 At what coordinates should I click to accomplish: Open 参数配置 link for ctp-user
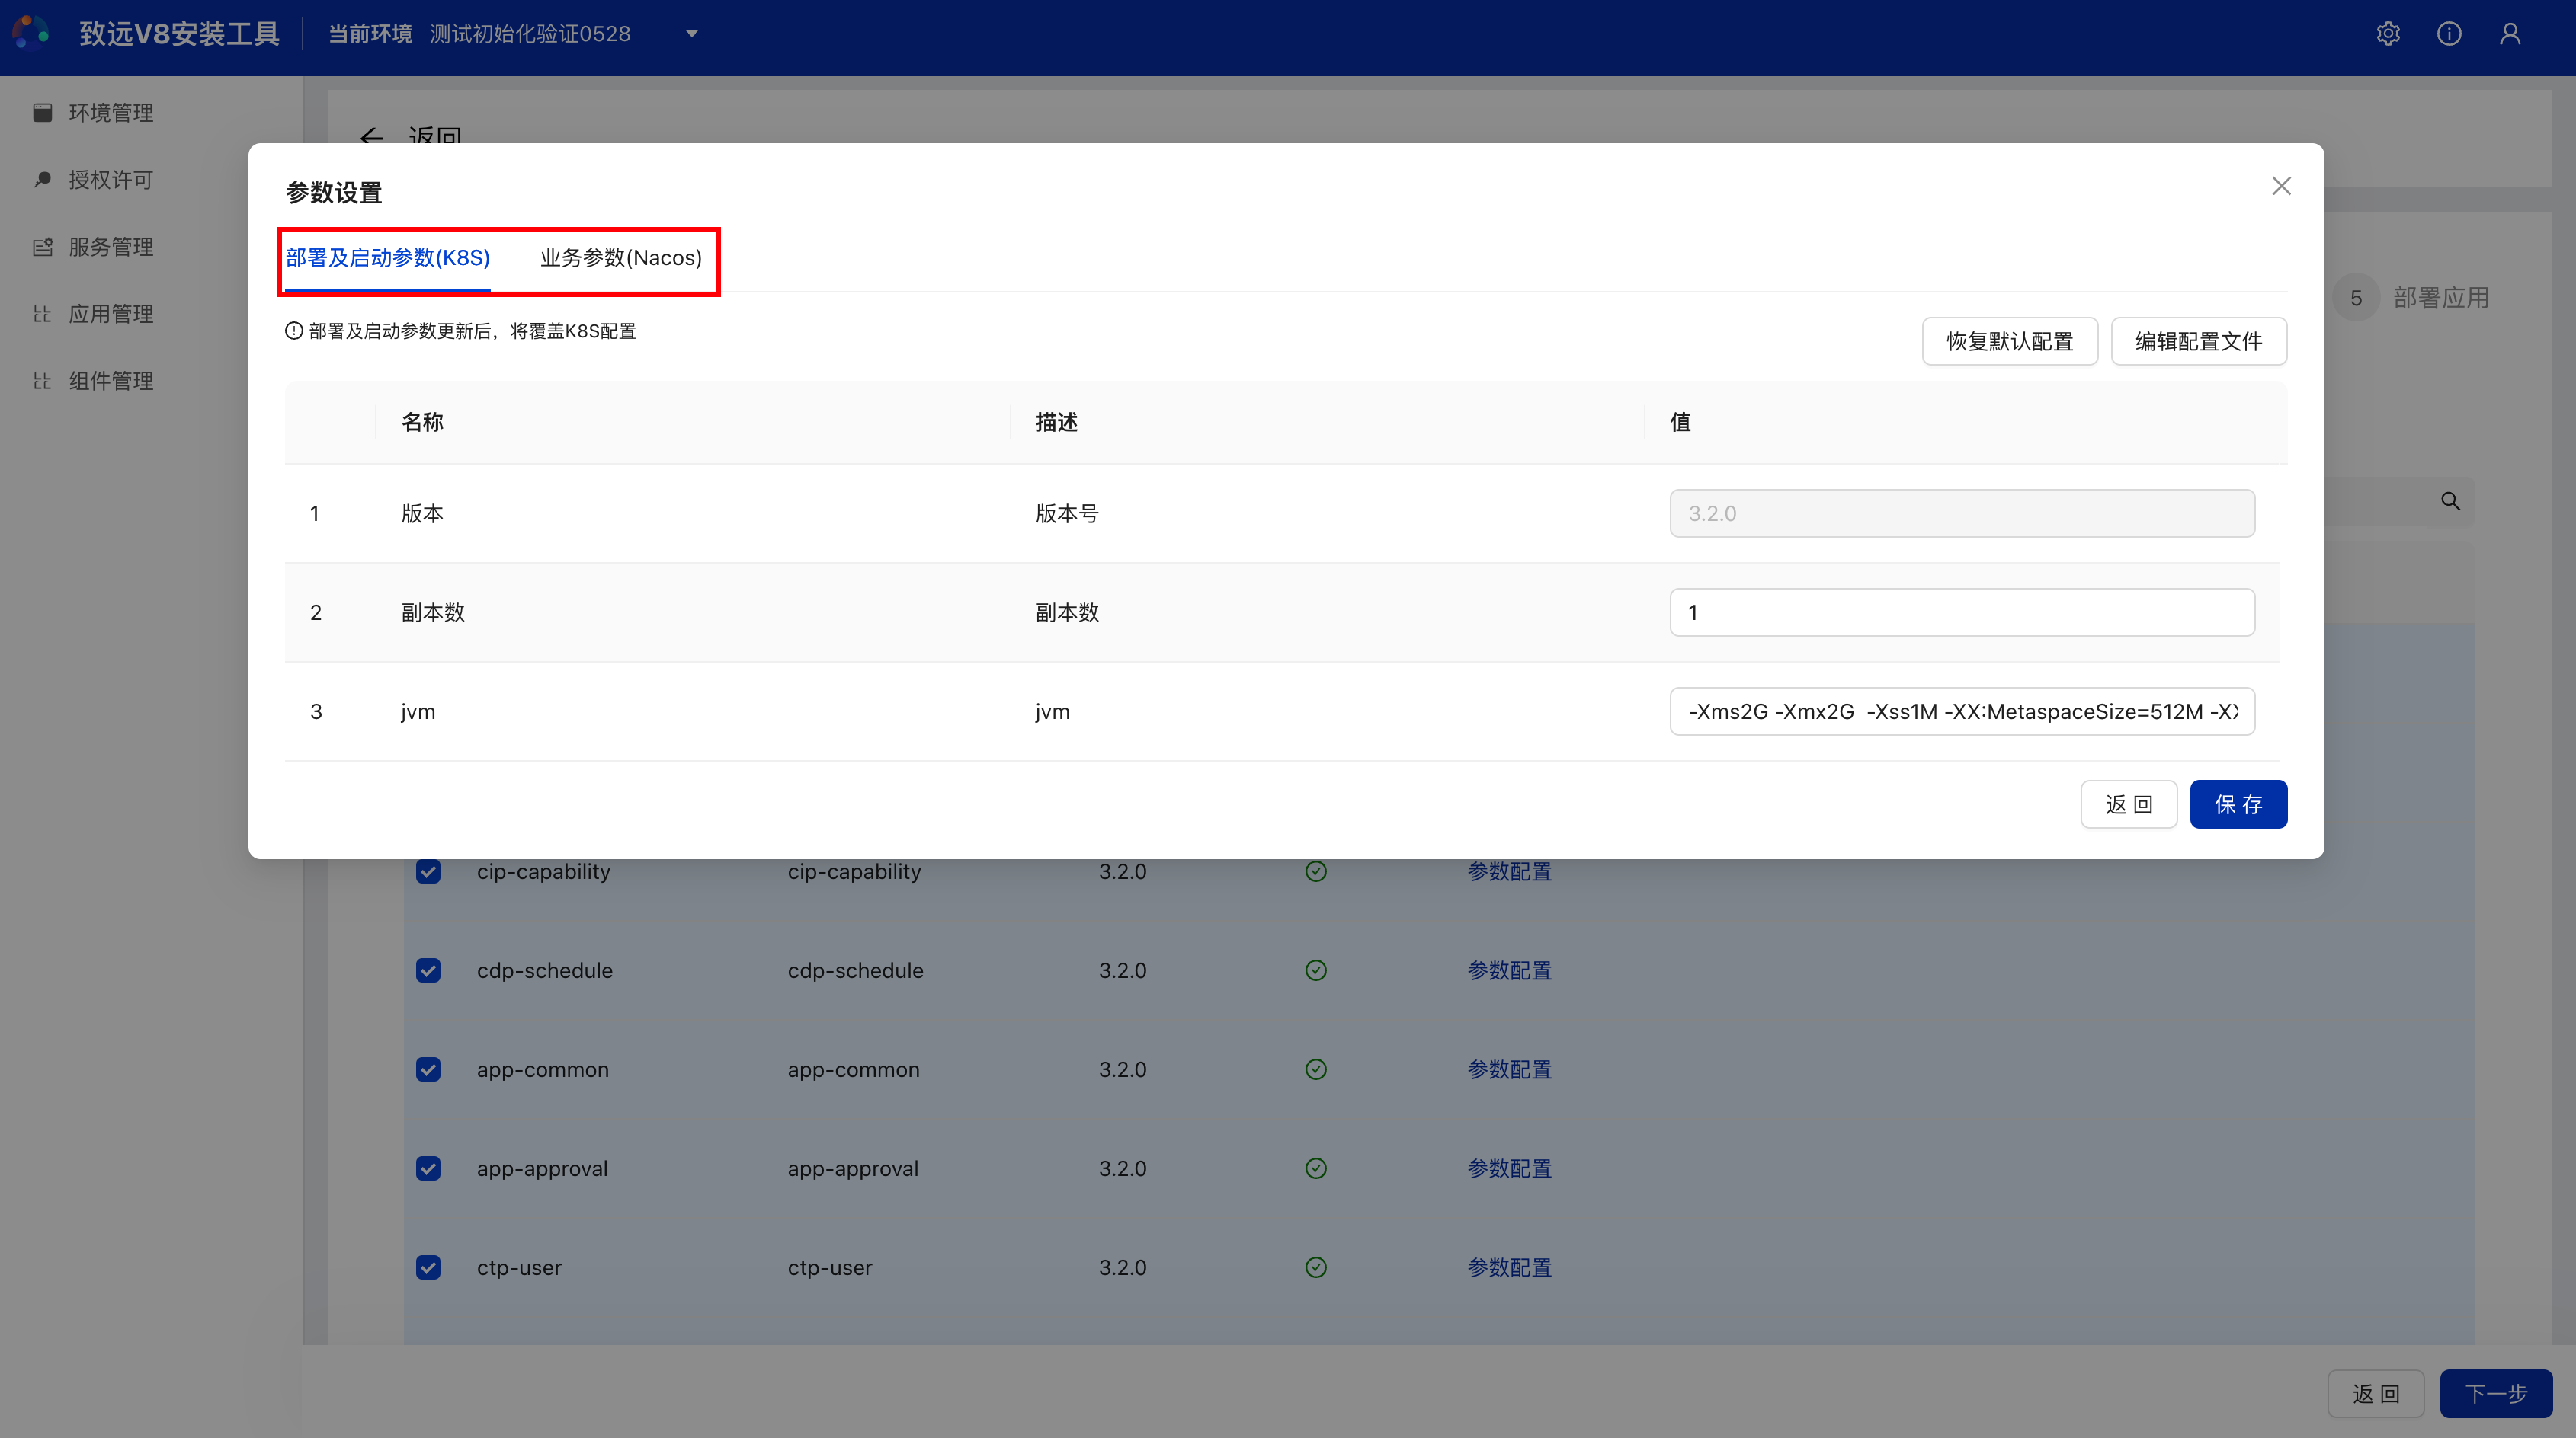tap(1509, 1267)
